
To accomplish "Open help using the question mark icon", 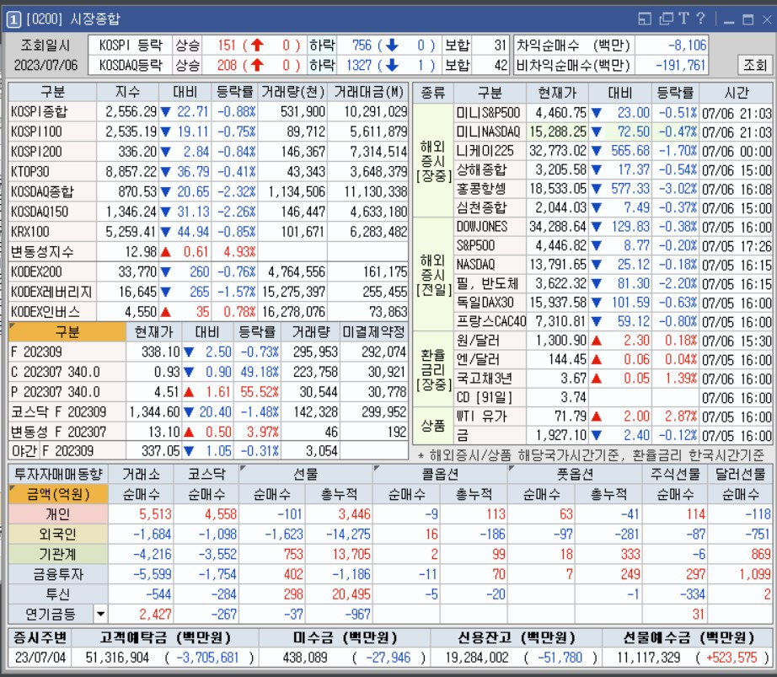I will click(702, 16).
